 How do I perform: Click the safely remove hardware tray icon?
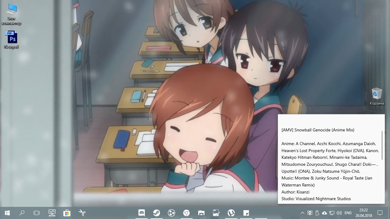coord(317,213)
